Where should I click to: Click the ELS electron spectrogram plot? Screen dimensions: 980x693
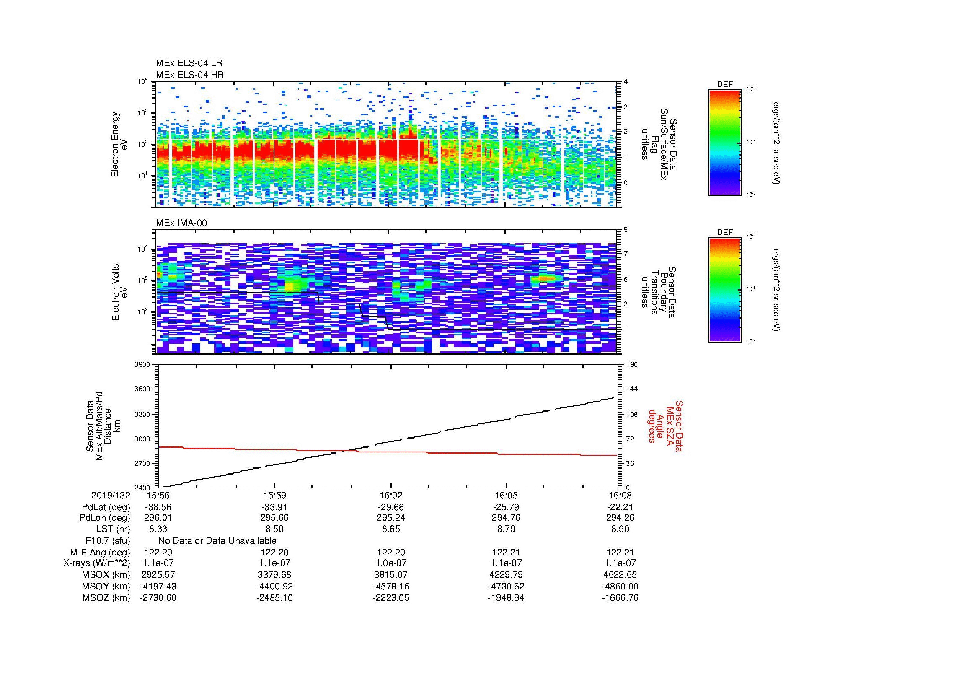pyautogui.click(x=387, y=144)
